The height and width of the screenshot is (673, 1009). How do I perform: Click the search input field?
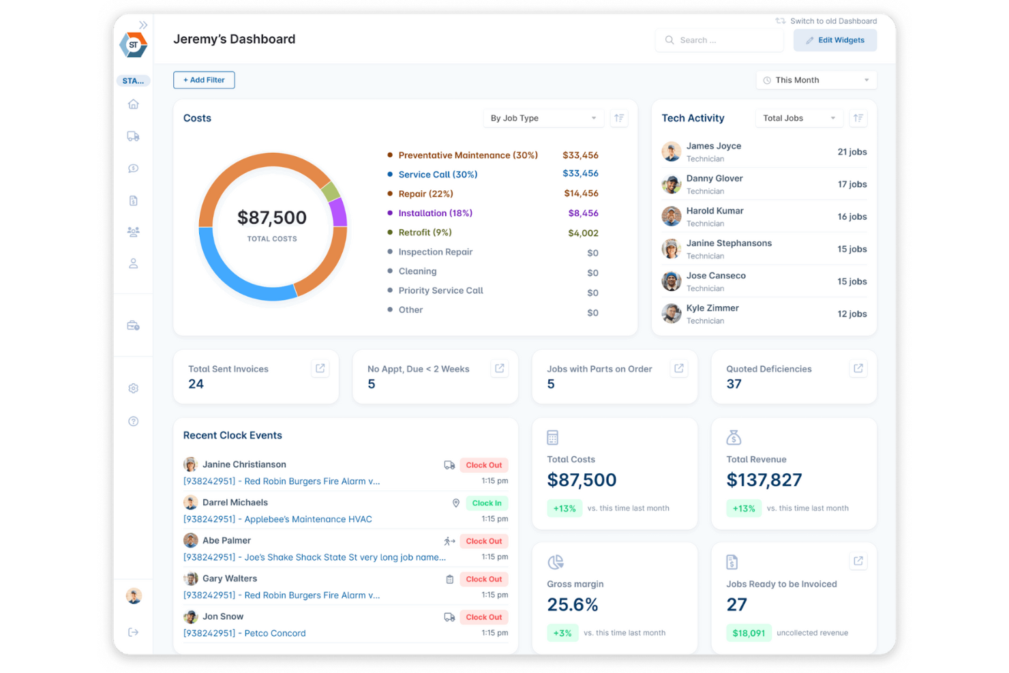pyautogui.click(x=719, y=40)
